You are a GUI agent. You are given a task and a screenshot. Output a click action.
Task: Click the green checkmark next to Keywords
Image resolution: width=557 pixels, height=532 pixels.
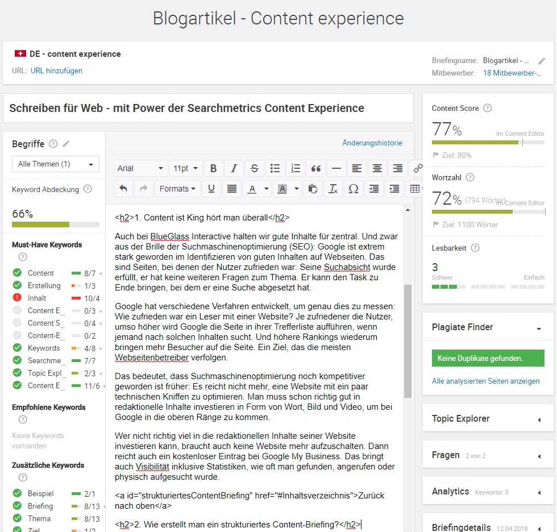pos(17,348)
